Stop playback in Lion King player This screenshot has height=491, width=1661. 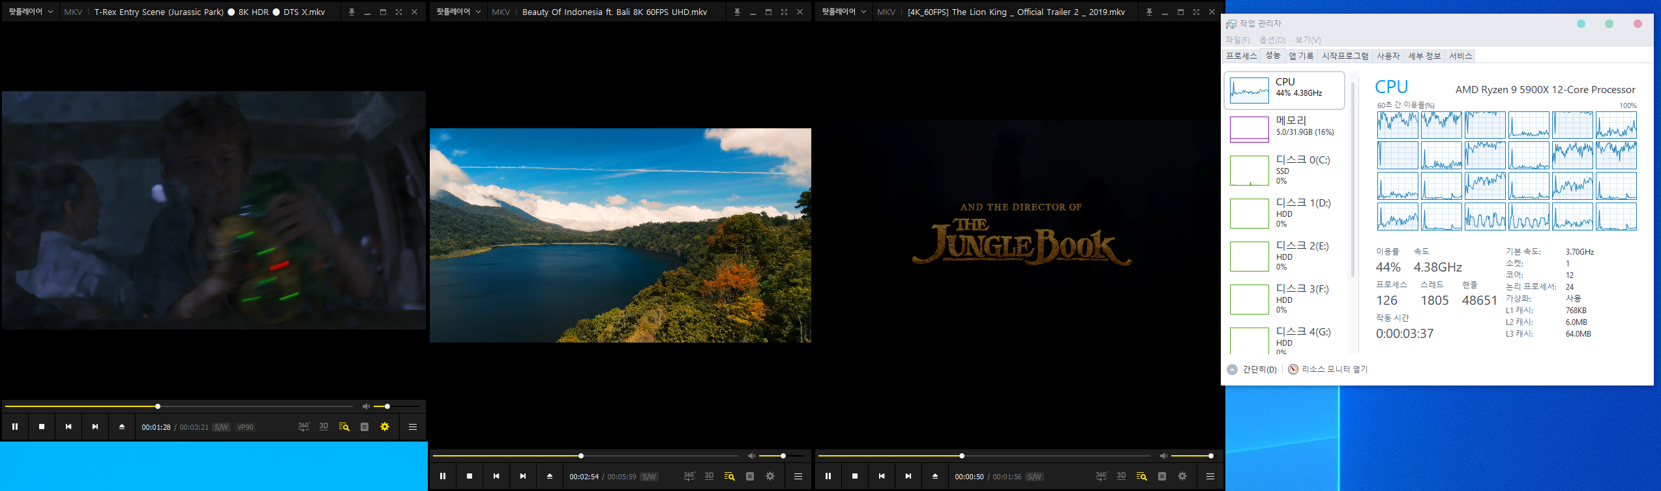click(x=855, y=477)
